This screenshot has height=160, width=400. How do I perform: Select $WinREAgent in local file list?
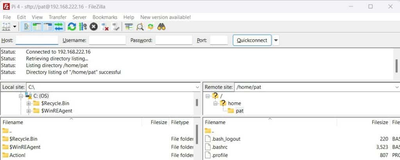[x=25, y=147]
